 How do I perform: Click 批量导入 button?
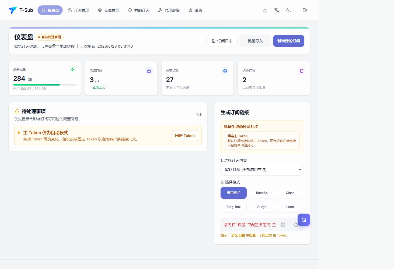[x=255, y=41]
